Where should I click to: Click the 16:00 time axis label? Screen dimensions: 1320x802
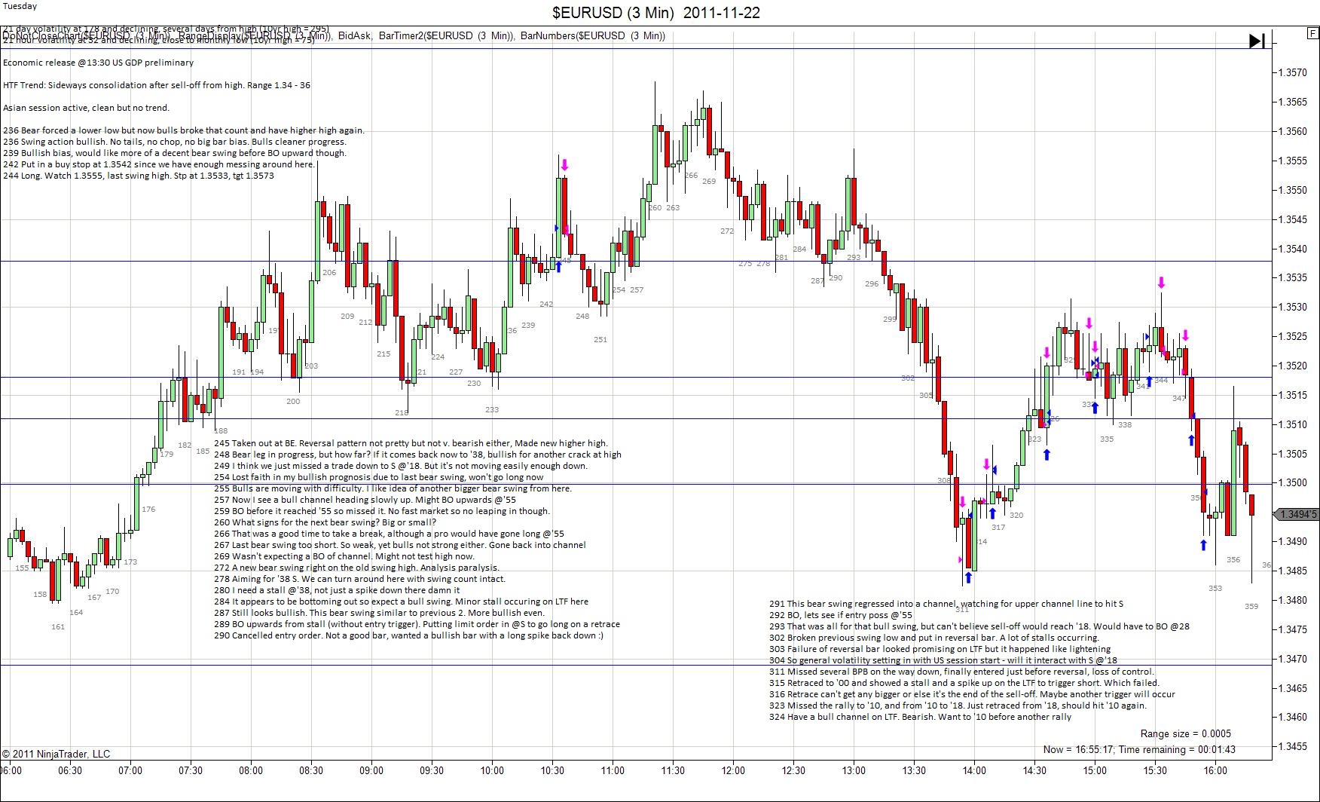(1215, 770)
